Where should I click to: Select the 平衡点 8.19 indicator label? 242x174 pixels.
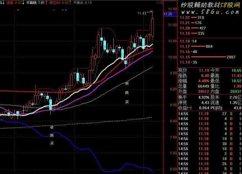[x=82, y=3]
